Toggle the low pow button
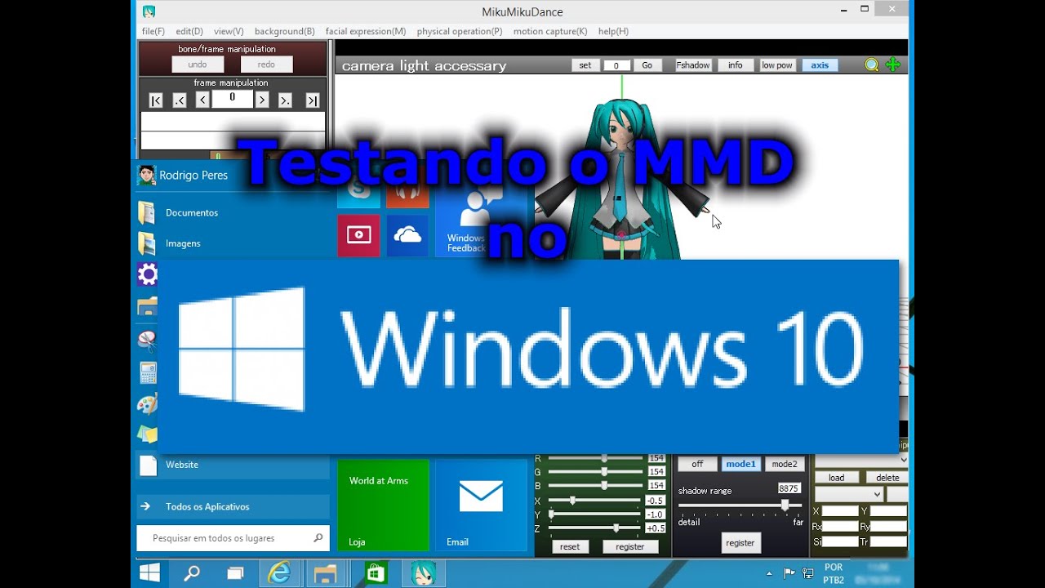1045x588 pixels. (x=777, y=65)
